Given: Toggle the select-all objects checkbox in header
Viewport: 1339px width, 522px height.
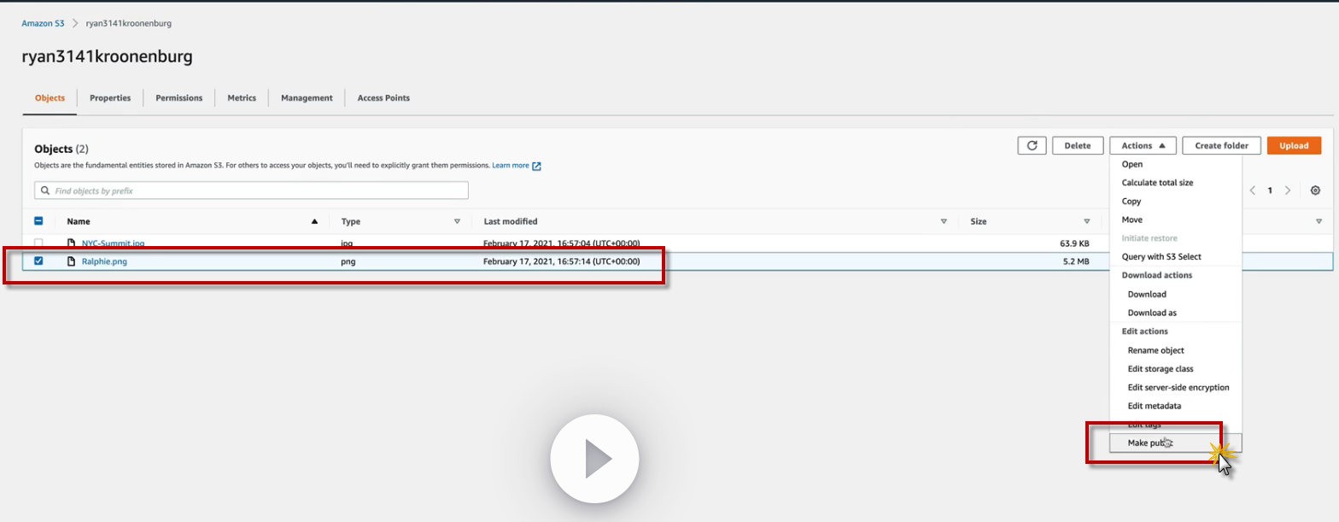Looking at the screenshot, I should point(38,220).
